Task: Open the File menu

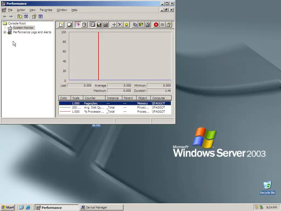Action: (10, 10)
